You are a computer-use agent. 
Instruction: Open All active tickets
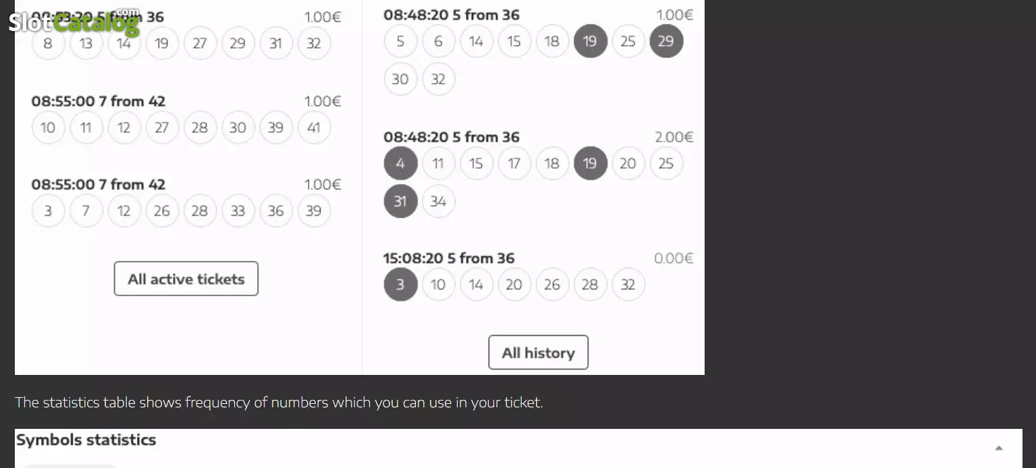(x=186, y=279)
